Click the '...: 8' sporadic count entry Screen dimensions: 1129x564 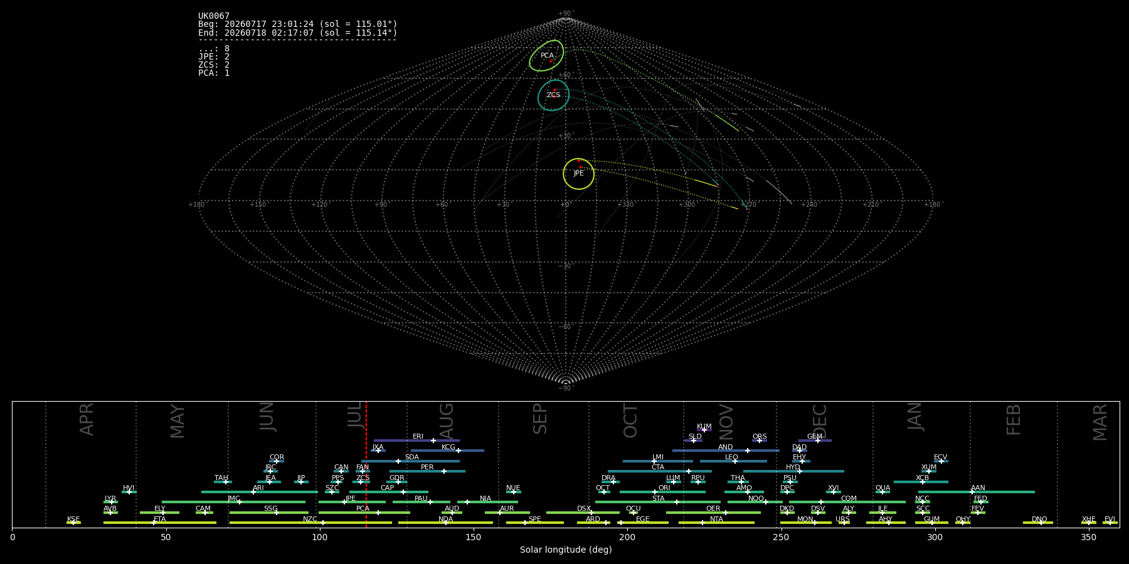pos(214,49)
